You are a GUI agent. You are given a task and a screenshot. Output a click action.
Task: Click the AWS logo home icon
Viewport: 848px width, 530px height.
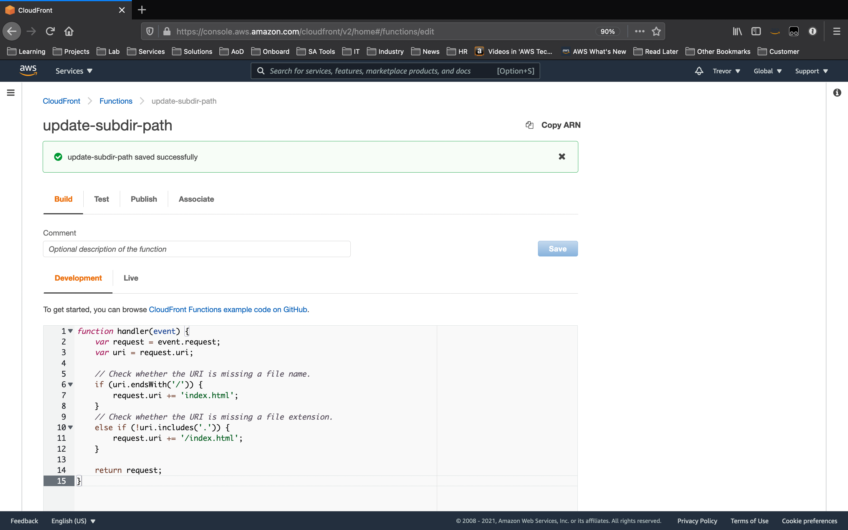coord(28,70)
